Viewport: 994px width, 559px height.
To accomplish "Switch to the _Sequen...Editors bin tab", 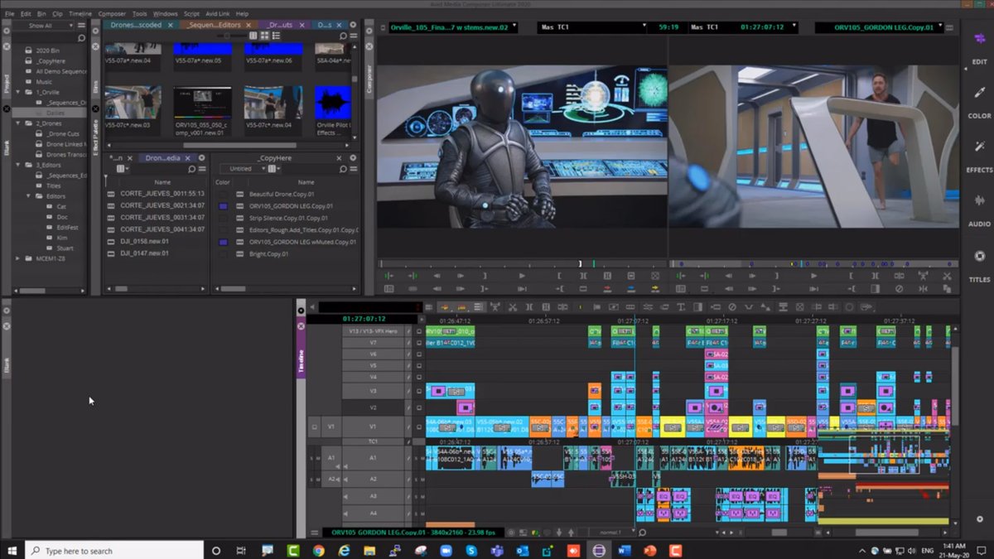I will (214, 25).
